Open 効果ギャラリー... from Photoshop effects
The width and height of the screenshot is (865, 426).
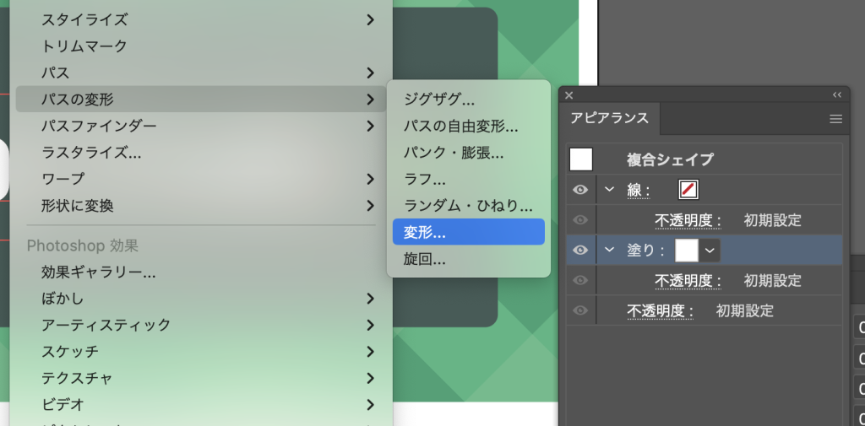(x=98, y=272)
